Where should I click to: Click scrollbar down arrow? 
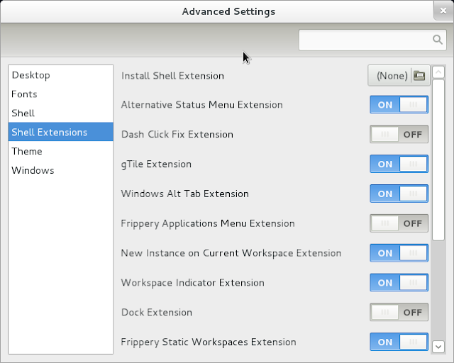pyautogui.click(x=438, y=346)
